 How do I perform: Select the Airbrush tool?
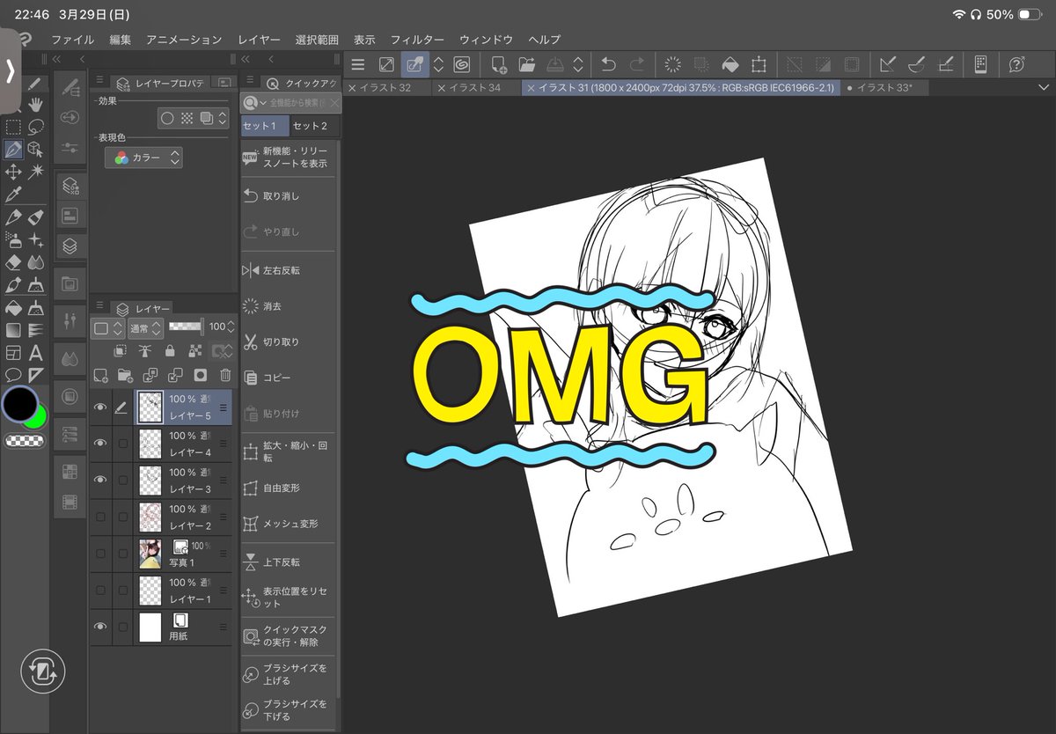13,239
